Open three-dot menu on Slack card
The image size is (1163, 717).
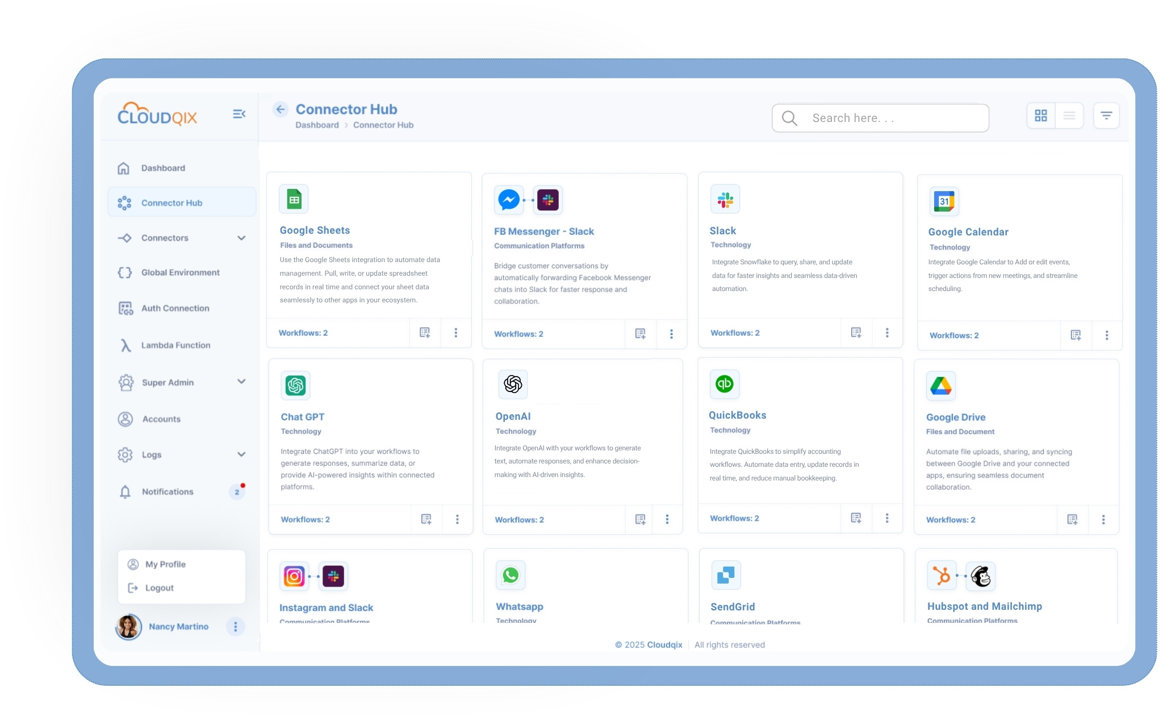coord(886,333)
